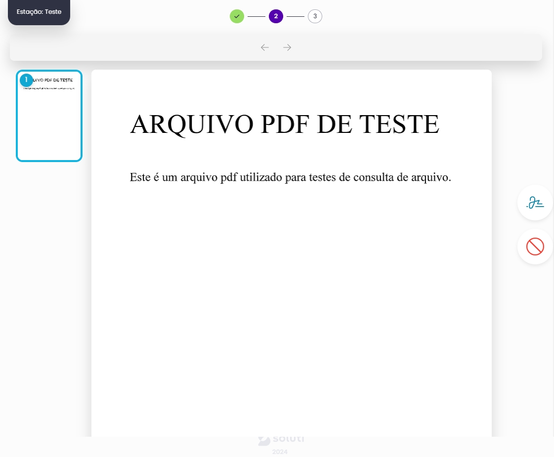Click the word 'utilizado' in the paragraph
The image size is (554, 457).
261,177
